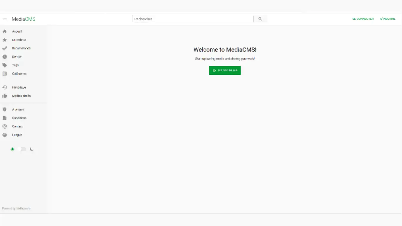This screenshot has width=402, height=226.
Task: Select the Accueil home icon
Action: coord(4,31)
